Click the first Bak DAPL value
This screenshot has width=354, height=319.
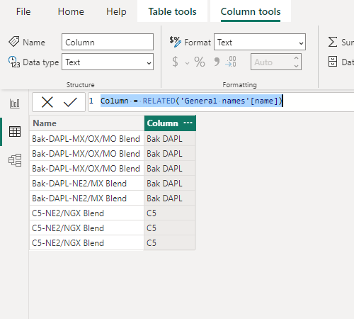click(170, 139)
